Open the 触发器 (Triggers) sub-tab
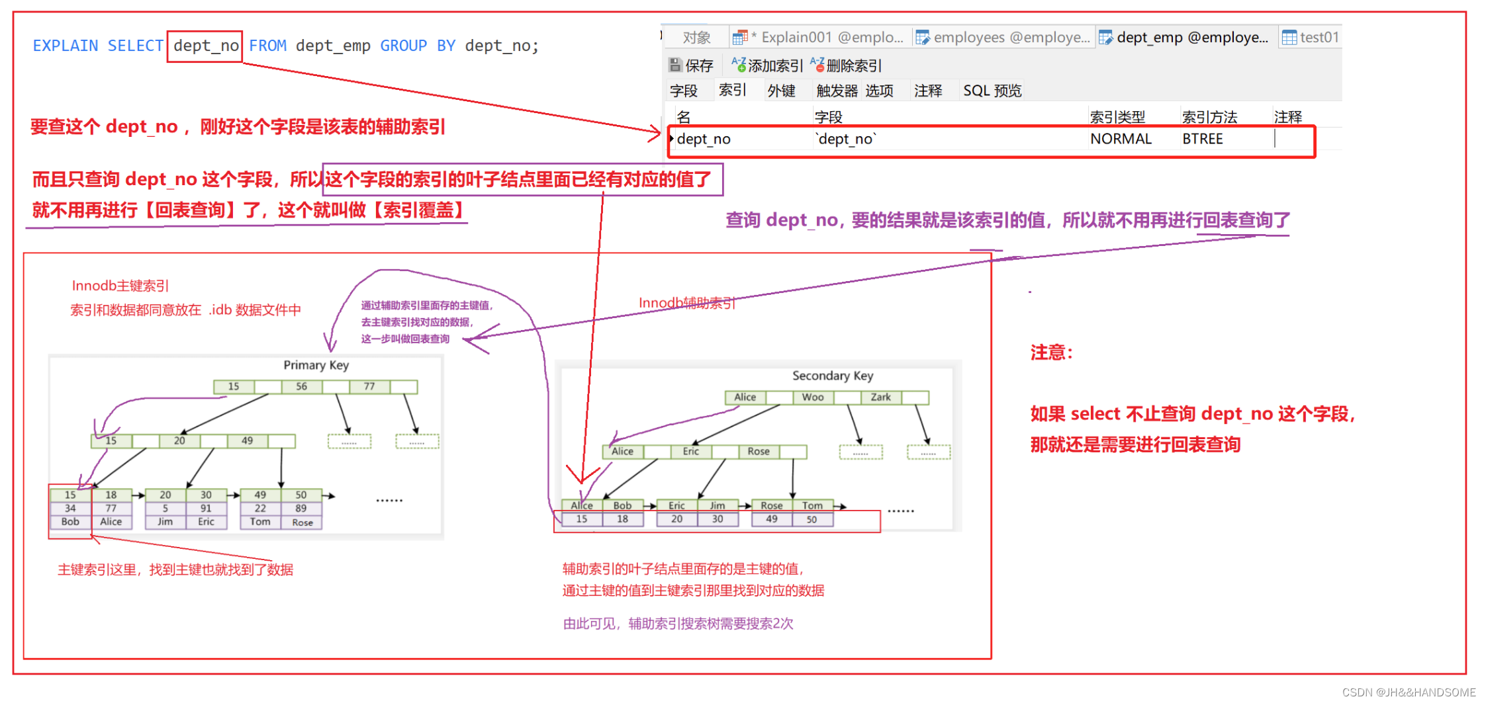 [x=837, y=91]
